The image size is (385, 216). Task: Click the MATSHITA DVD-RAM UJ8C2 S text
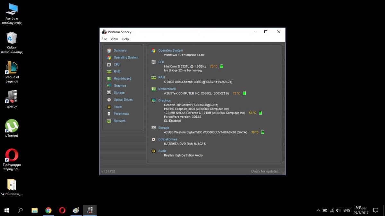(185, 144)
